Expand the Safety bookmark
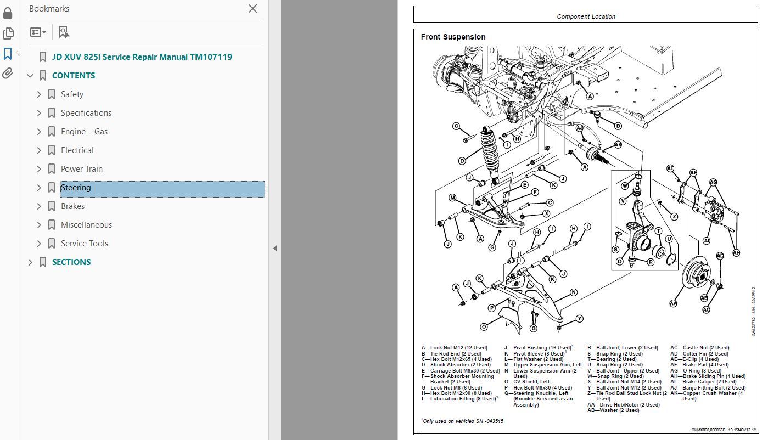The height and width of the screenshot is (440, 768). pyautogui.click(x=39, y=94)
